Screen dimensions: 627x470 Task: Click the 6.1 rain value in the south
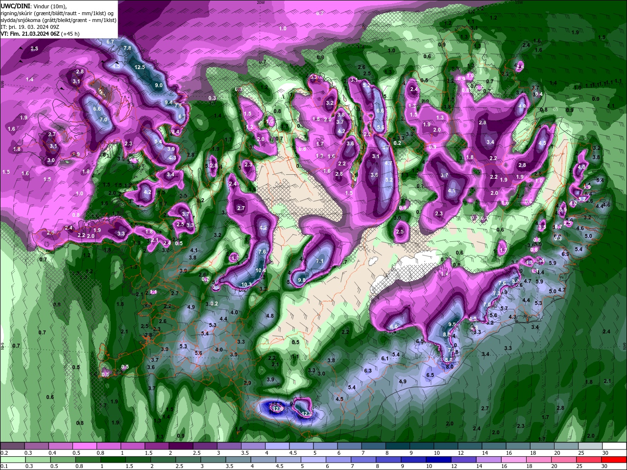click(385, 358)
